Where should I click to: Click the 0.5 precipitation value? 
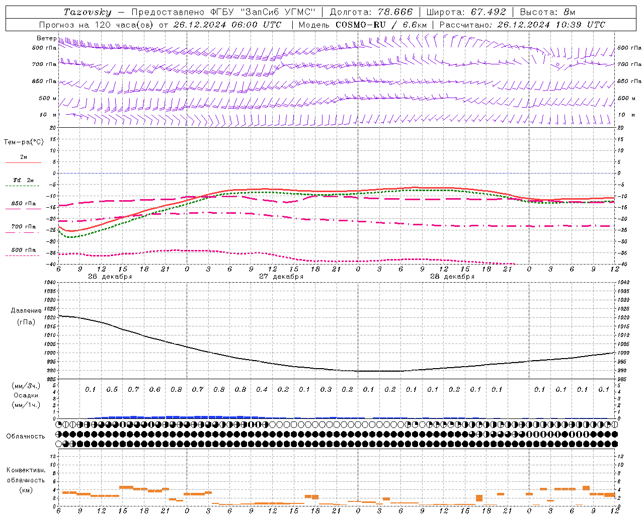(112, 389)
